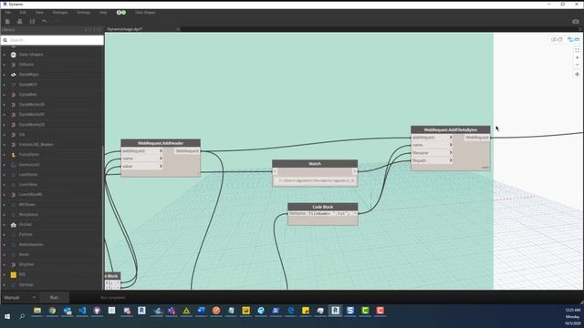Open File Explorer from the taskbar

[37, 311]
